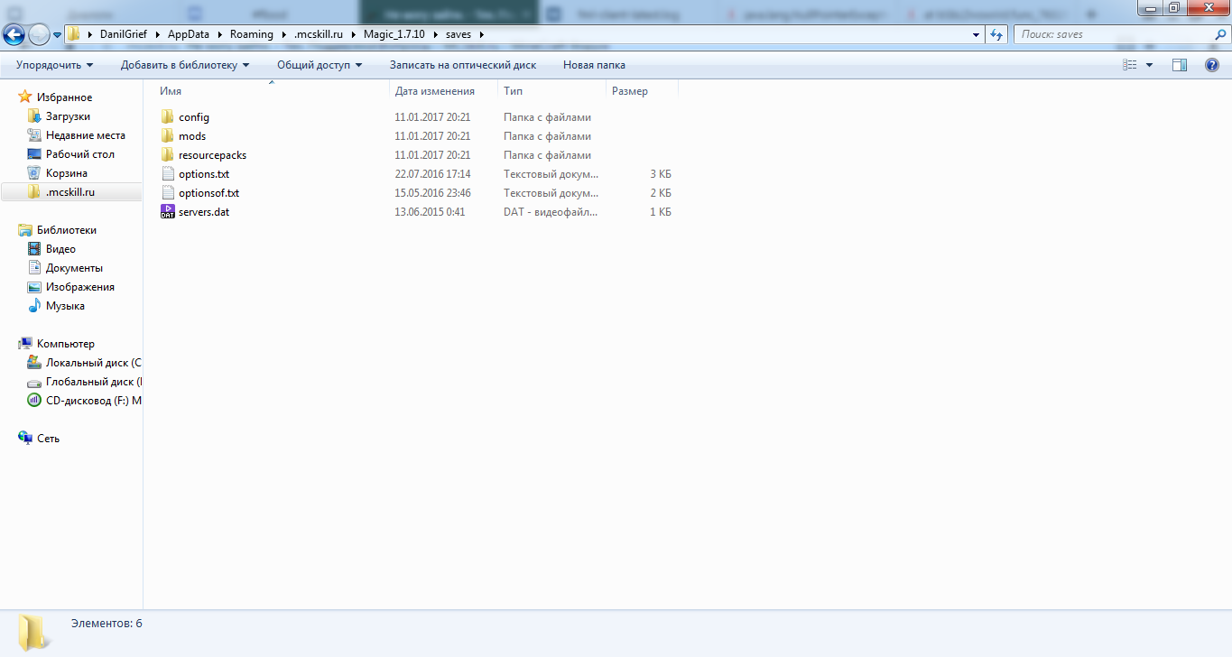
Task: Open the 'Документы' library
Action: click(x=74, y=268)
